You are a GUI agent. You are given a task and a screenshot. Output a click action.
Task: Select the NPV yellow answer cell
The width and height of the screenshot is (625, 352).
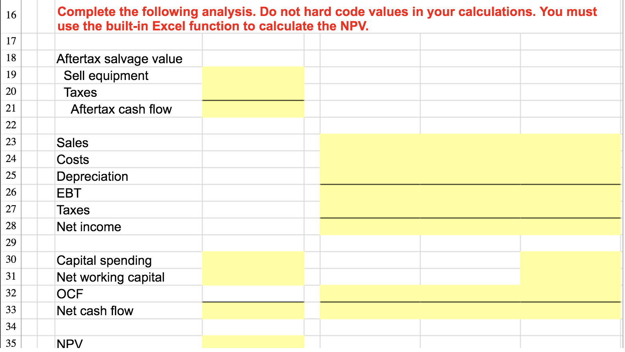252,343
